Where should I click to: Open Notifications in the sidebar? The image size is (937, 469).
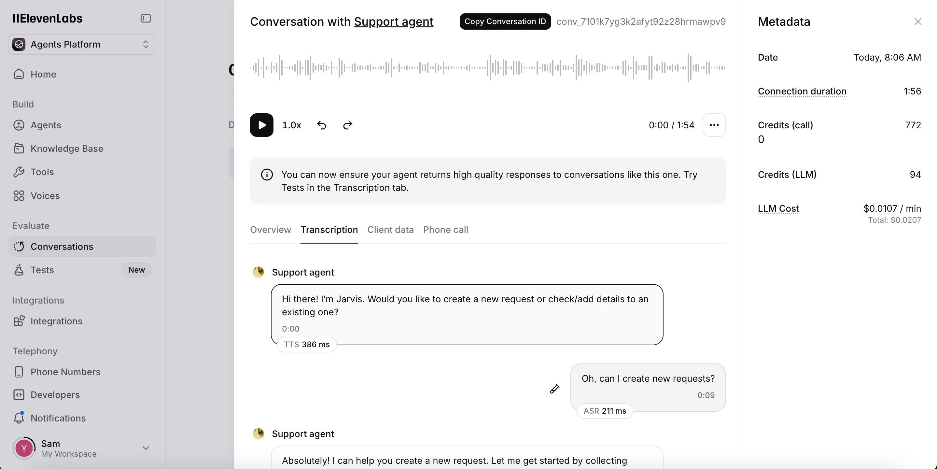click(x=58, y=418)
